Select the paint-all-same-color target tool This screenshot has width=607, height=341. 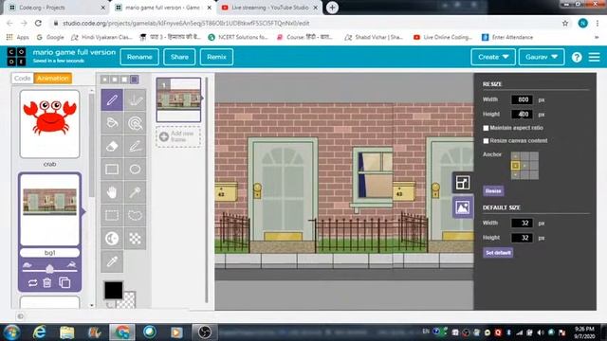click(x=135, y=123)
